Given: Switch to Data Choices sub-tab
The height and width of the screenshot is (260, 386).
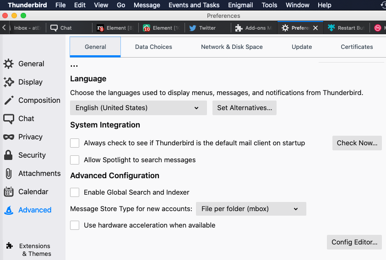Looking at the screenshot, I should [x=153, y=47].
